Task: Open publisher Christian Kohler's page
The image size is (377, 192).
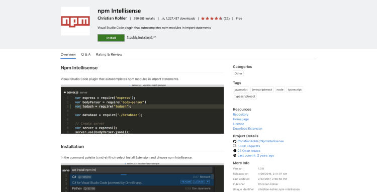Action: pos(112,18)
